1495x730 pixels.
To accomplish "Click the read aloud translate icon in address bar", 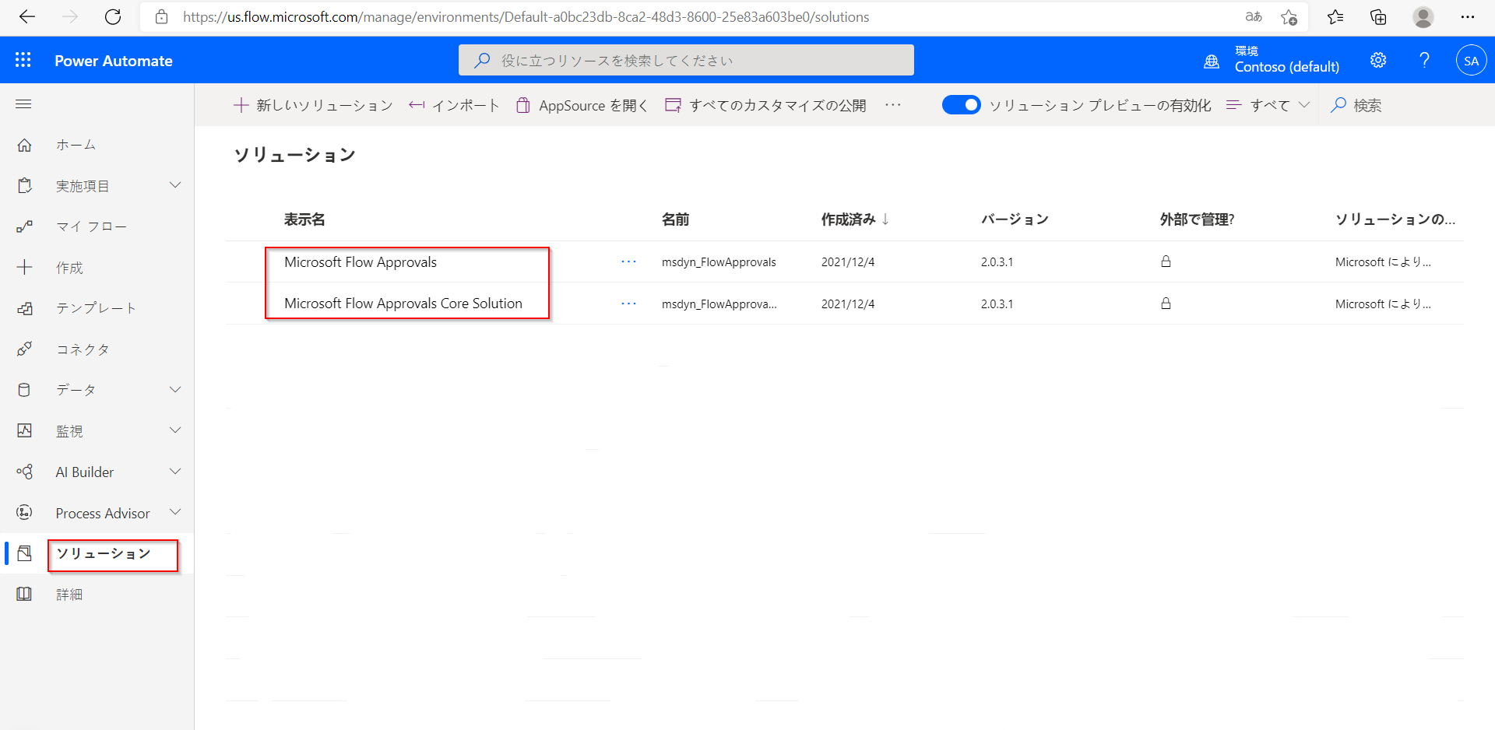I will coord(1254,17).
